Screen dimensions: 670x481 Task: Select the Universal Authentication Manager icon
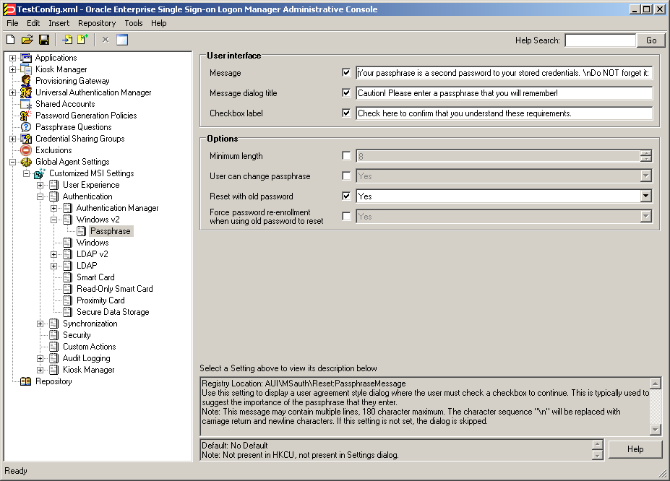coord(25,92)
